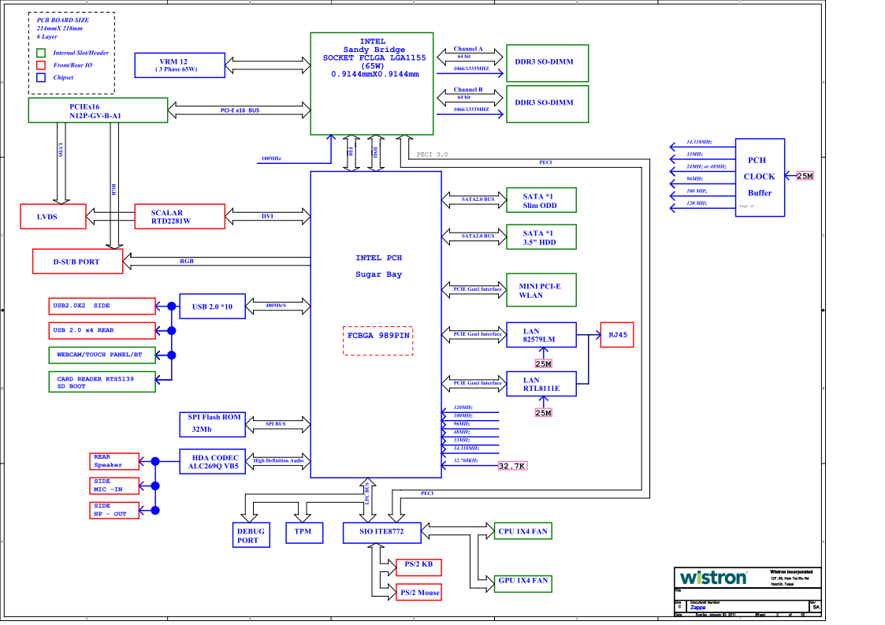Click the D-SUB PORT box
Viewport: 885px width, 625px height.
[x=77, y=262]
